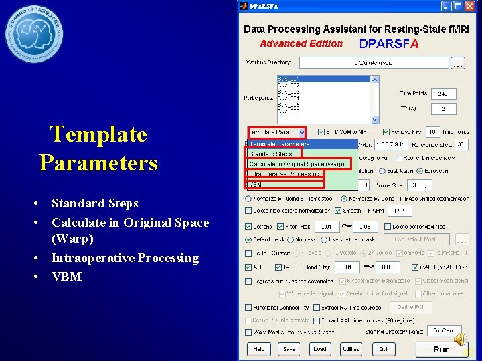
Task: Click the Reference Slice input field
Action: pos(461,144)
